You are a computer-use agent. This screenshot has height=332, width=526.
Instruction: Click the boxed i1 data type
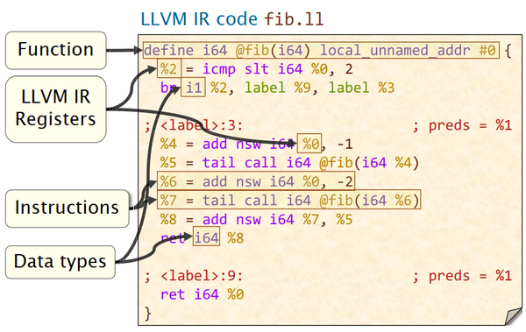coord(193,88)
